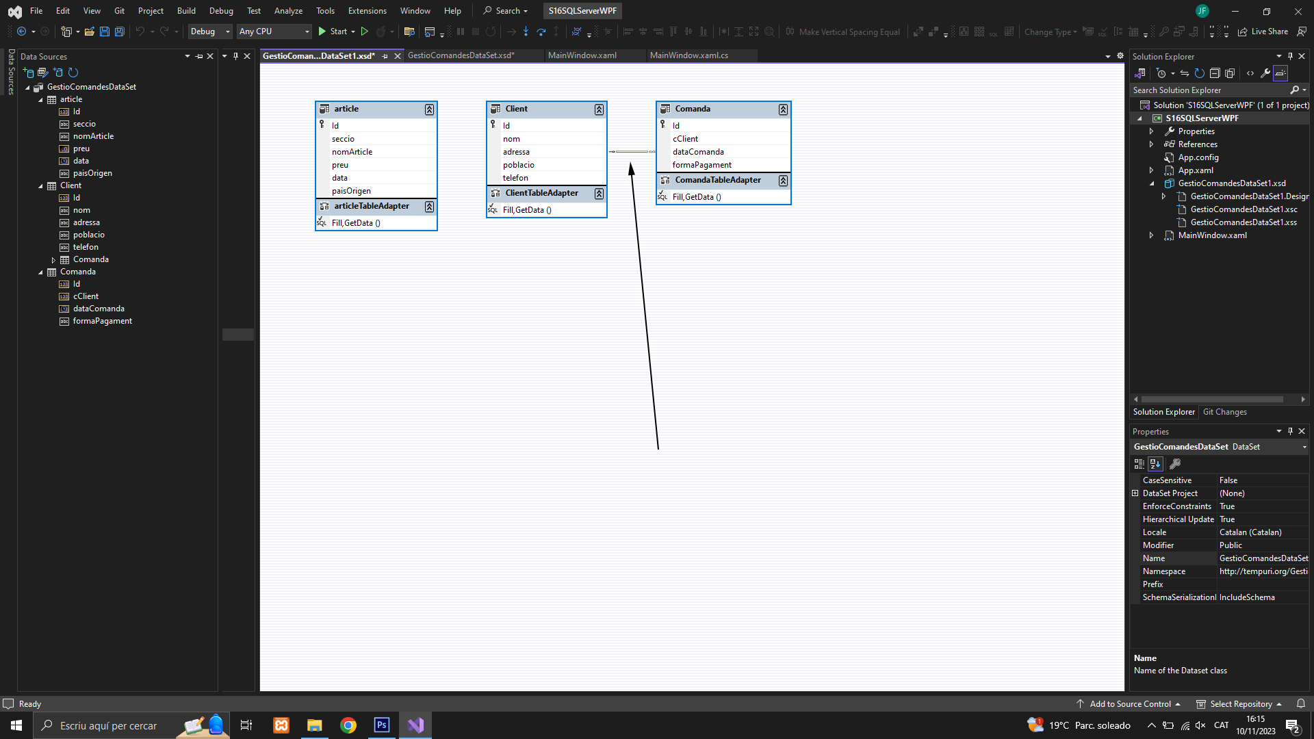
Task: Click Sync with Active Document icon
Action: [1185, 73]
